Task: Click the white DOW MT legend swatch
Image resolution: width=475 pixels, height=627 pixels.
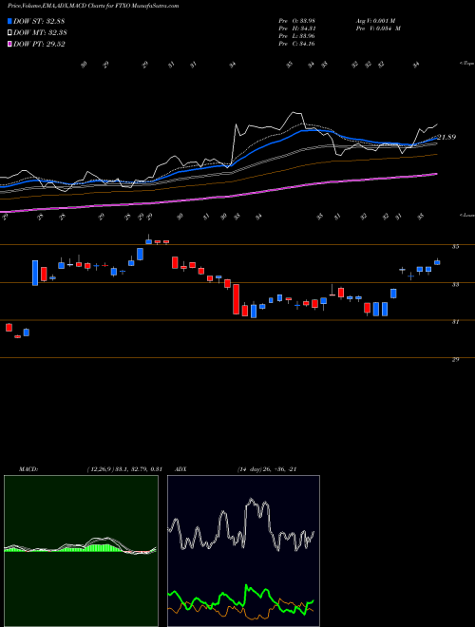Action: (x=10, y=33)
